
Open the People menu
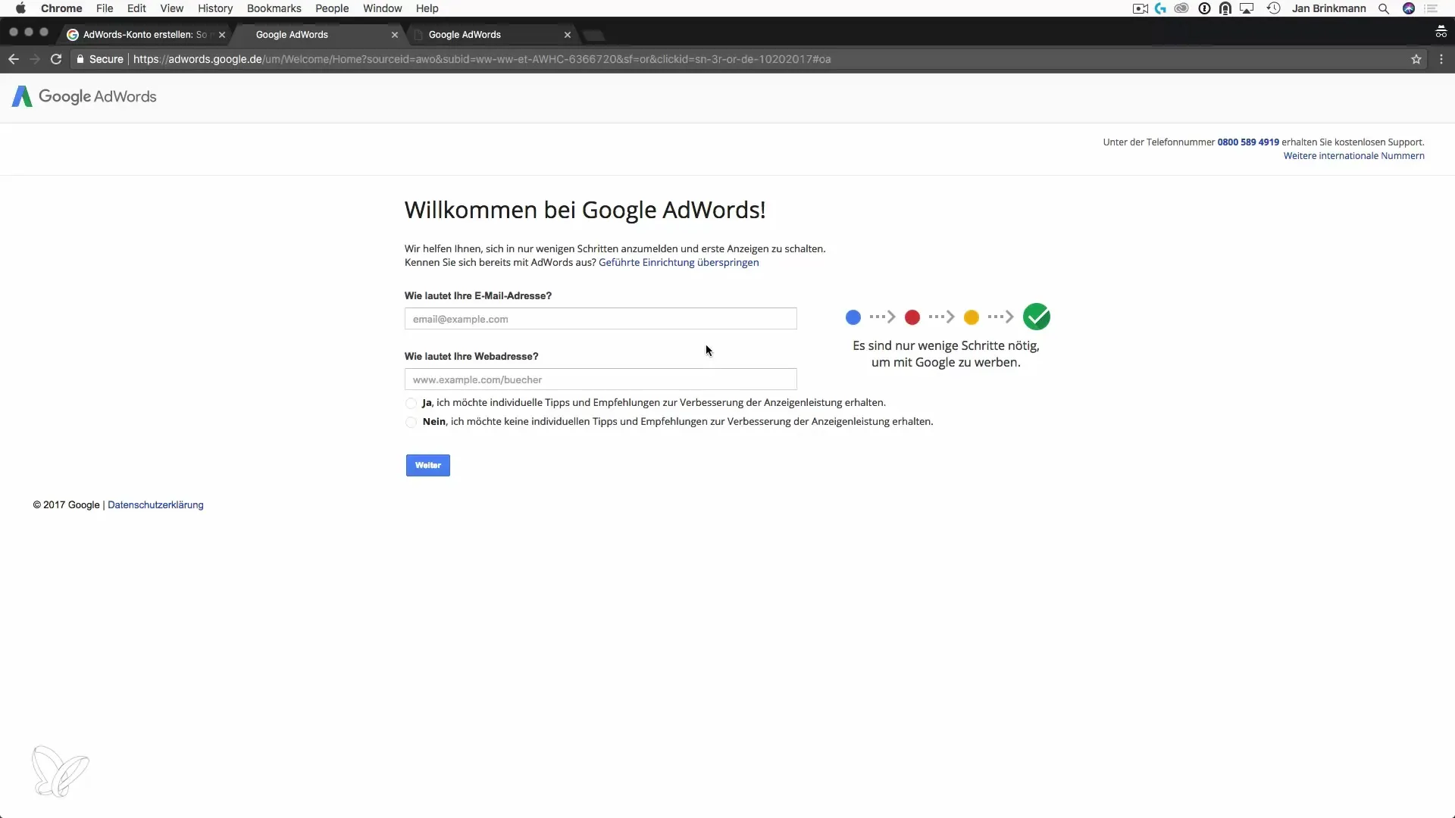332,8
